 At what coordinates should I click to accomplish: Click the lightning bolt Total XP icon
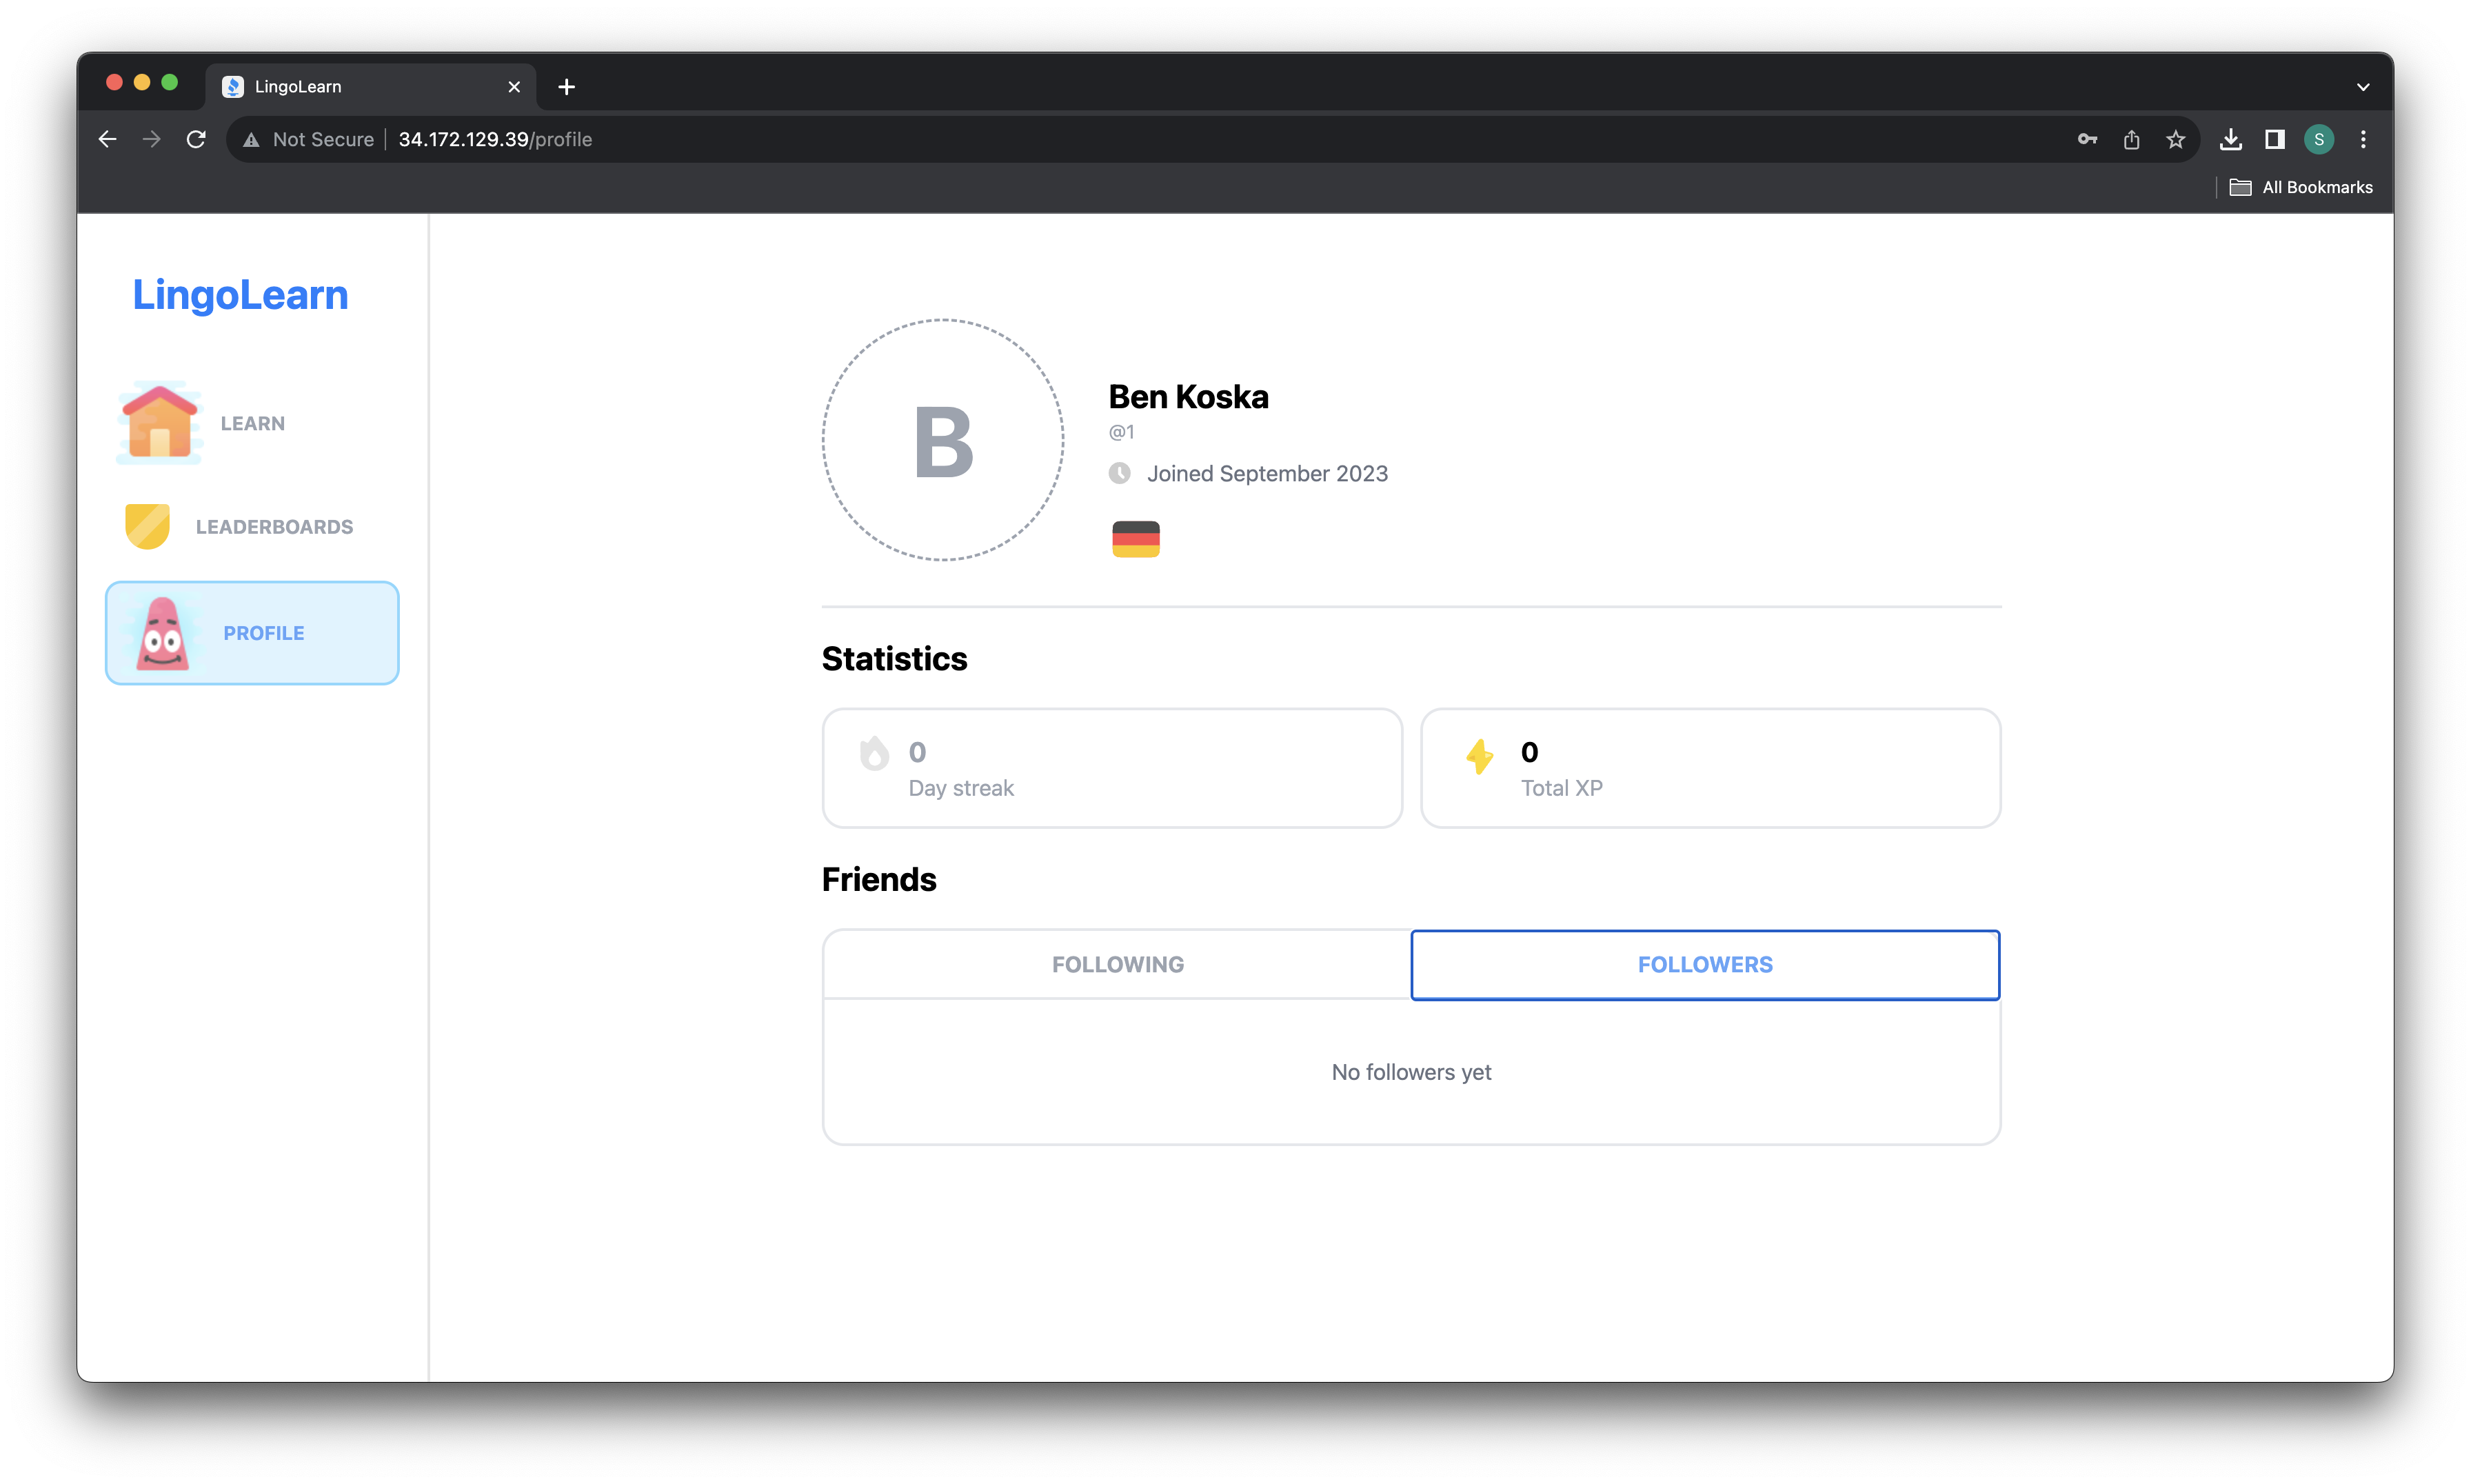[1480, 757]
